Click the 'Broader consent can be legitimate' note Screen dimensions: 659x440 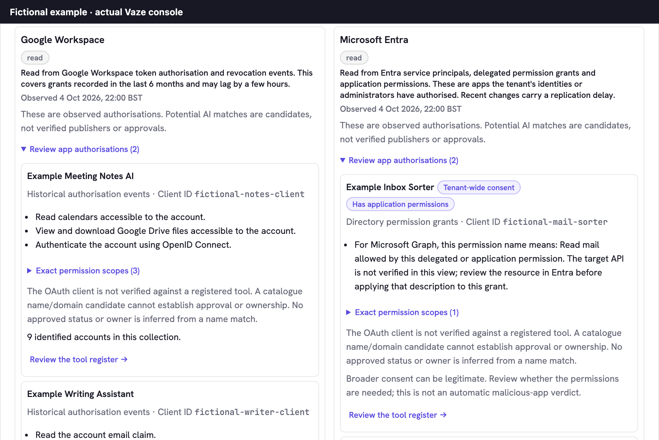pos(482,386)
